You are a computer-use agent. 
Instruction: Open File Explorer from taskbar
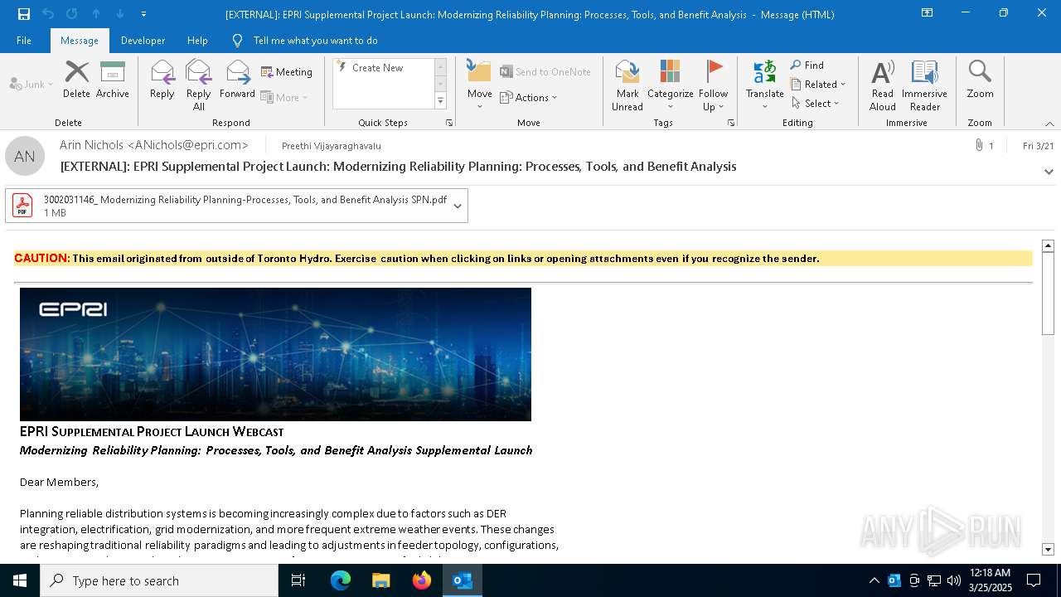point(381,580)
